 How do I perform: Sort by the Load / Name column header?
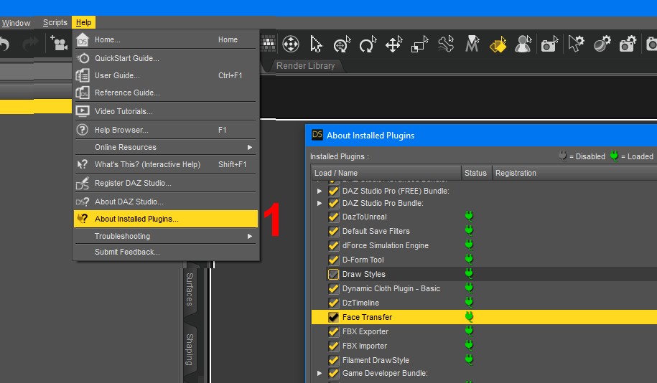pyautogui.click(x=386, y=173)
